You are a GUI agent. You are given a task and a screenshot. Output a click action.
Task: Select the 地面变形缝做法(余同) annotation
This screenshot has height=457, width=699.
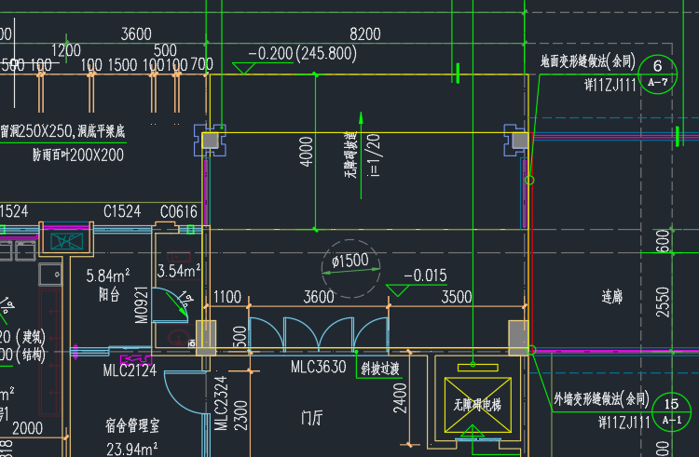[587, 60]
